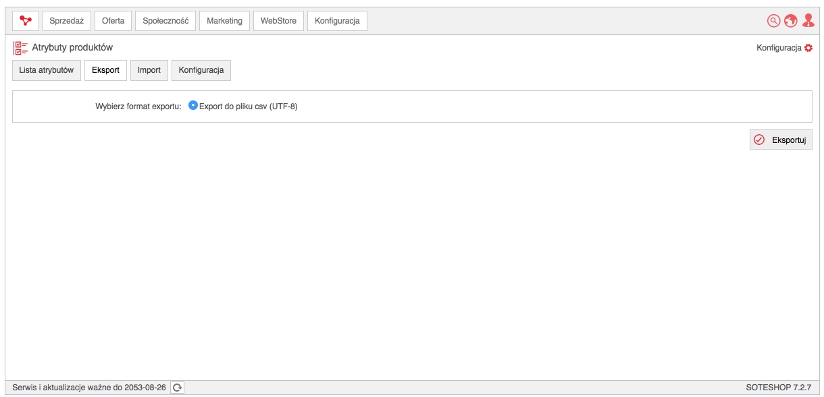Open the Sprzedaż menu
The width and height of the screenshot is (824, 397).
(67, 21)
